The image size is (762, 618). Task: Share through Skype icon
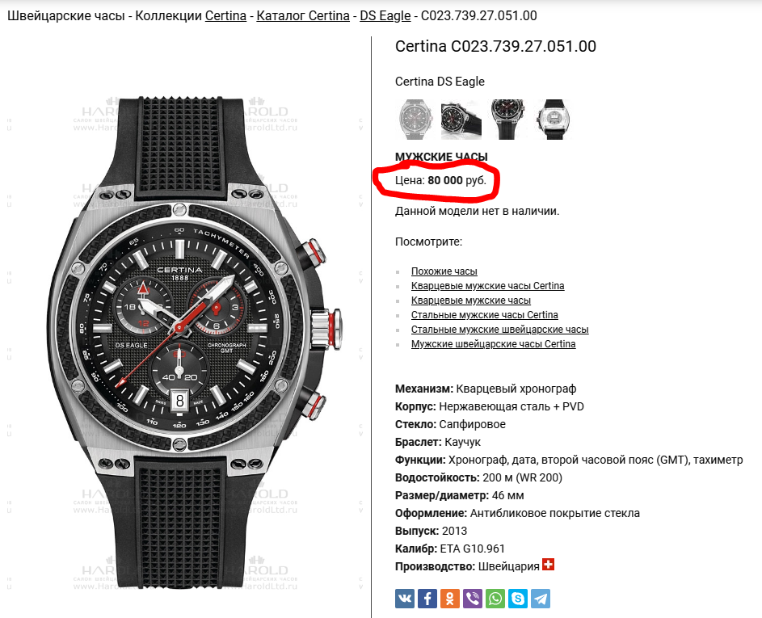pyautogui.click(x=518, y=599)
